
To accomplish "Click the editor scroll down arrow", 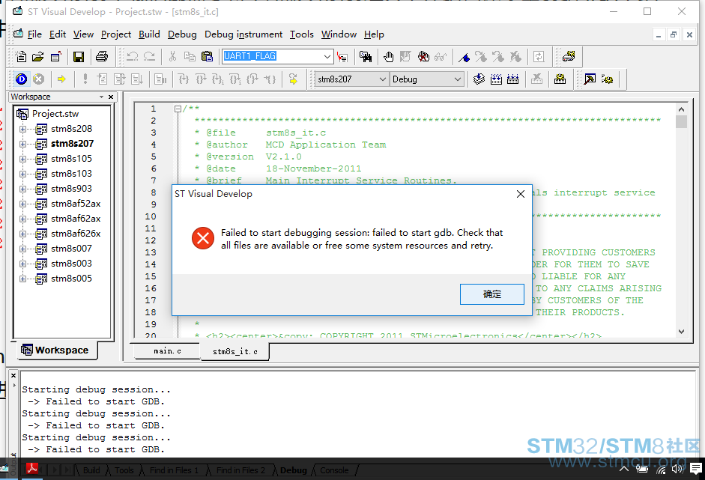I will click(x=681, y=332).
